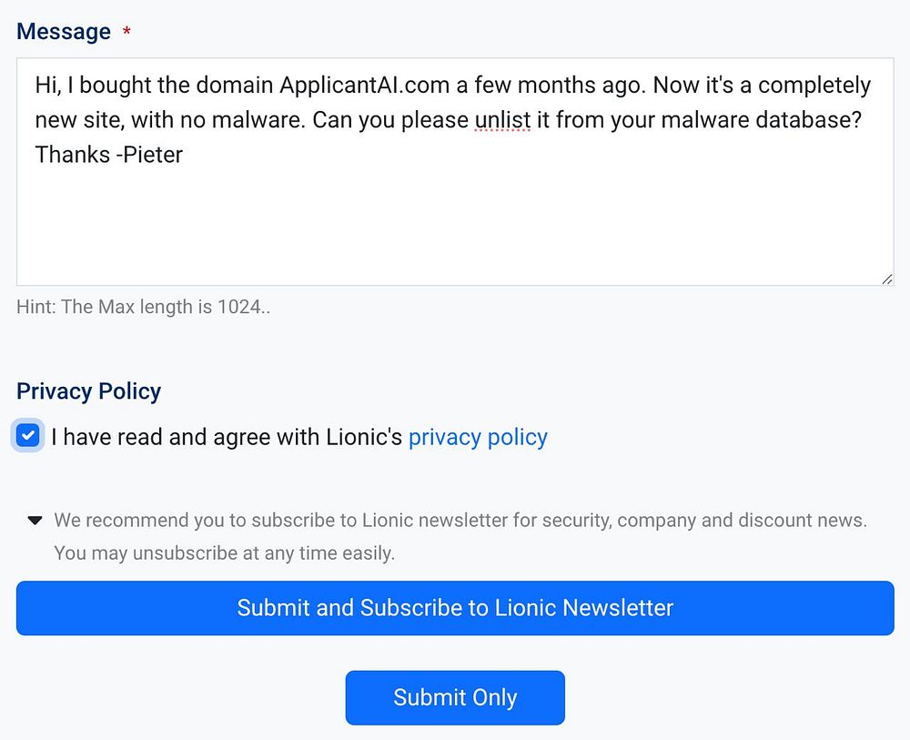
Task: Open Lionic's privacy policy link
Action: [x=478, y=437]
